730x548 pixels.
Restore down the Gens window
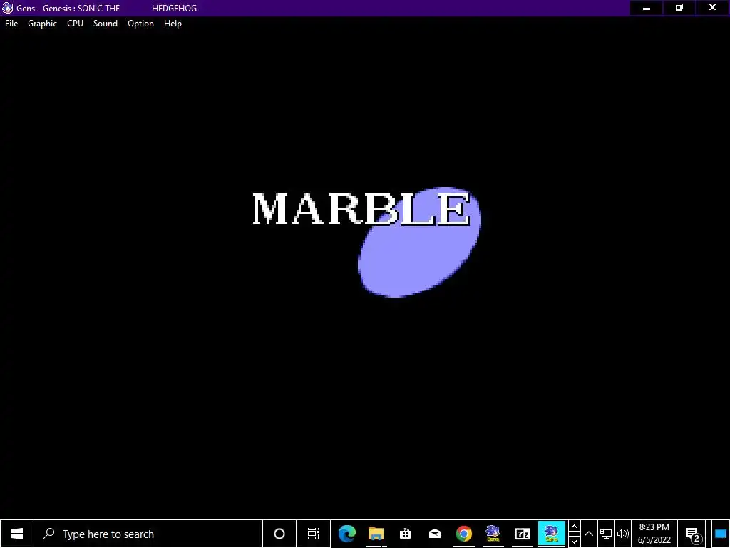[679, 8]
